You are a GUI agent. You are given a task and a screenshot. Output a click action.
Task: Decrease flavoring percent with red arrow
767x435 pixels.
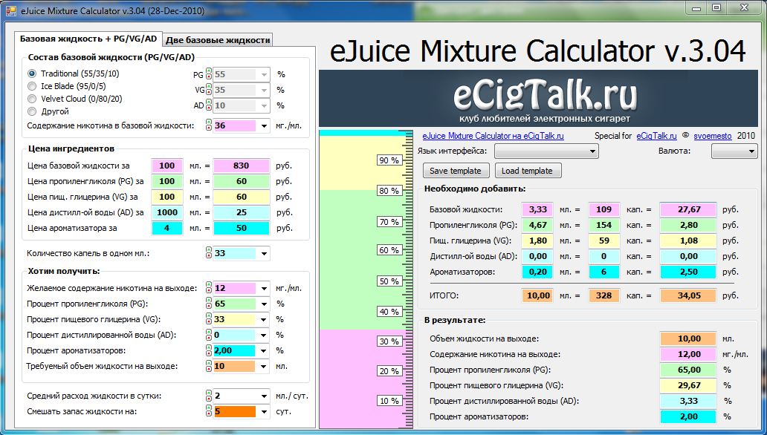209,353
